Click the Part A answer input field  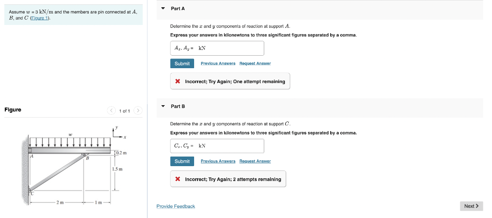point(217,48)
